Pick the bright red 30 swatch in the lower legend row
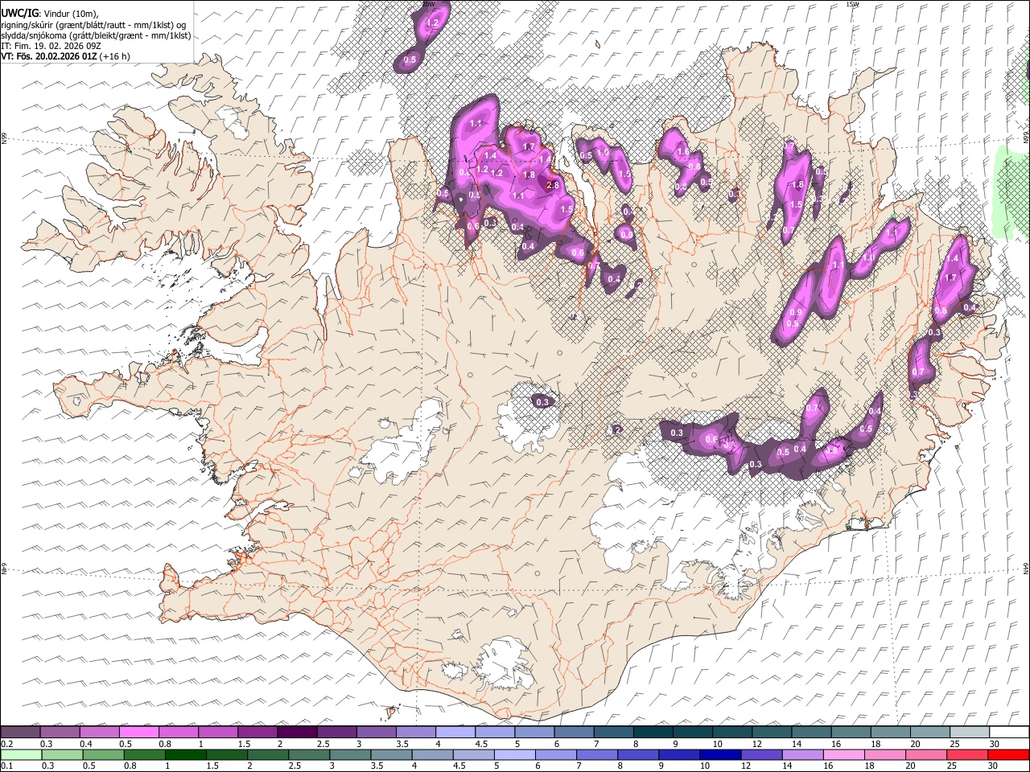1030x772 pixels. point(1008,755)
